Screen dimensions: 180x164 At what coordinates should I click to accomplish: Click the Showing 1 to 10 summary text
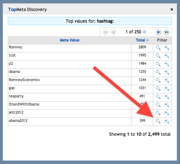(x=140, y=134)
